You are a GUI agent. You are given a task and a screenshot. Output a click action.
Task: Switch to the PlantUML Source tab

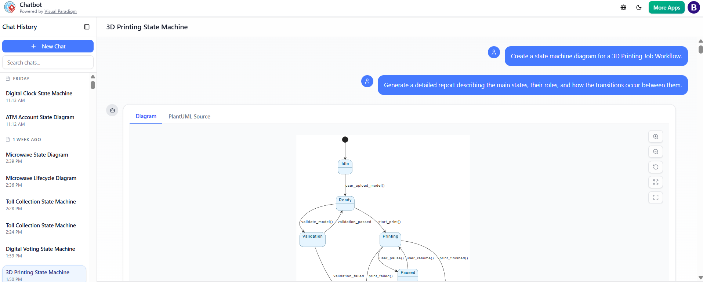[x=189, y=117]
